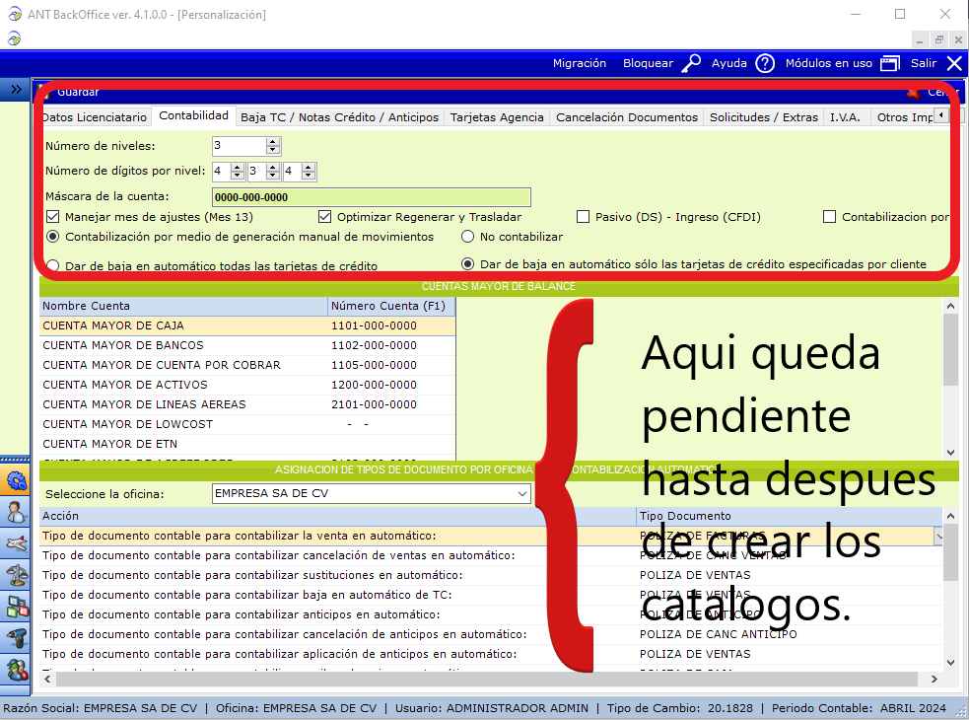Click the person icon in sidebar
969x720 pixels.
point(16,512)
